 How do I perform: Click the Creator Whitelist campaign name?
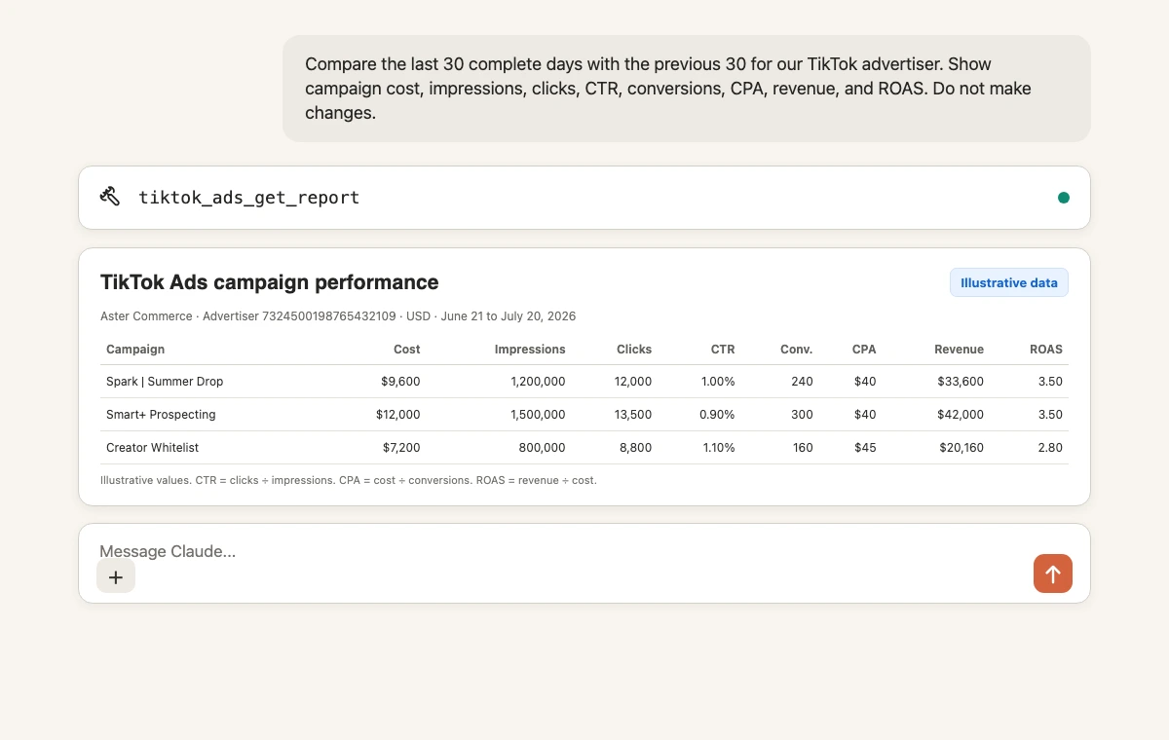153,448
